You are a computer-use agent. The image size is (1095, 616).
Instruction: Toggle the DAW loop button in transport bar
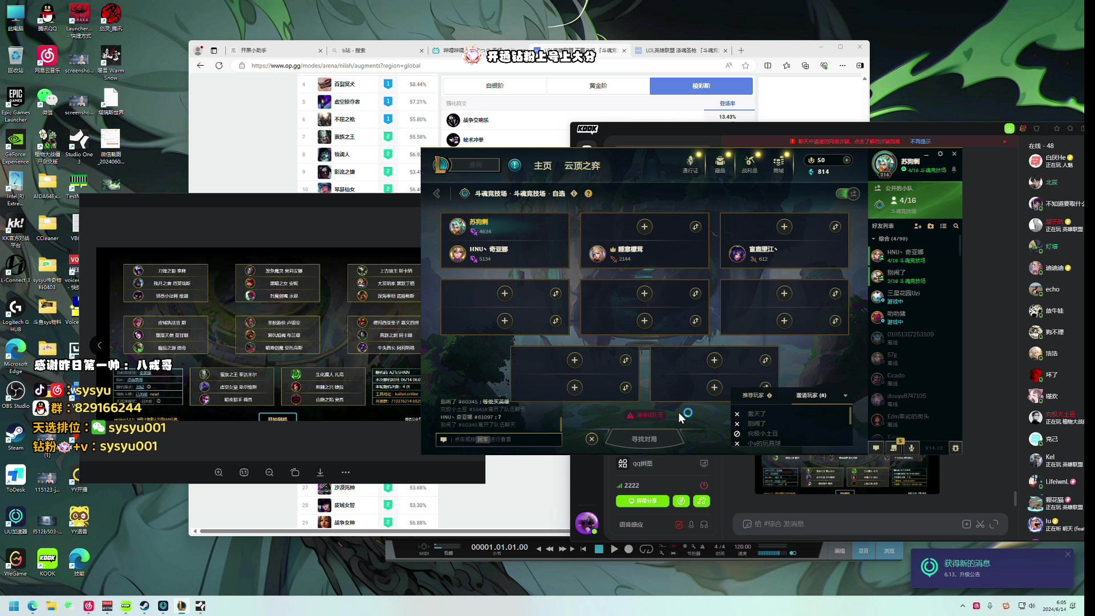click(x=646, y=549)
